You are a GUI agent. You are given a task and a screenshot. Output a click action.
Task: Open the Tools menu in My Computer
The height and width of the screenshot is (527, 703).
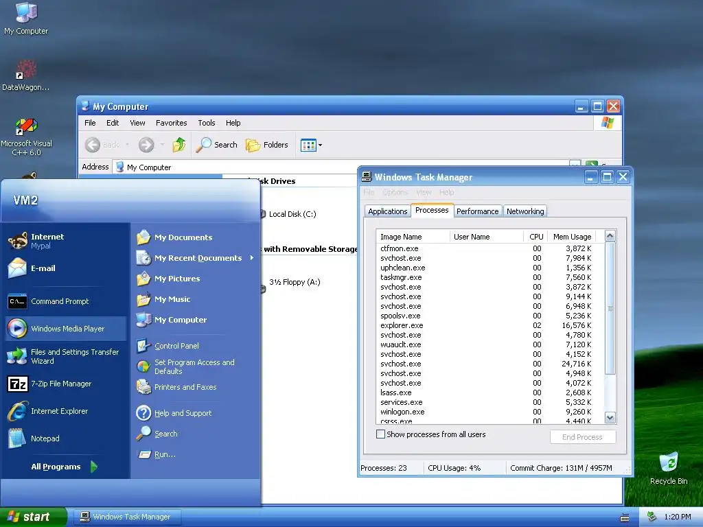(207, 123)
